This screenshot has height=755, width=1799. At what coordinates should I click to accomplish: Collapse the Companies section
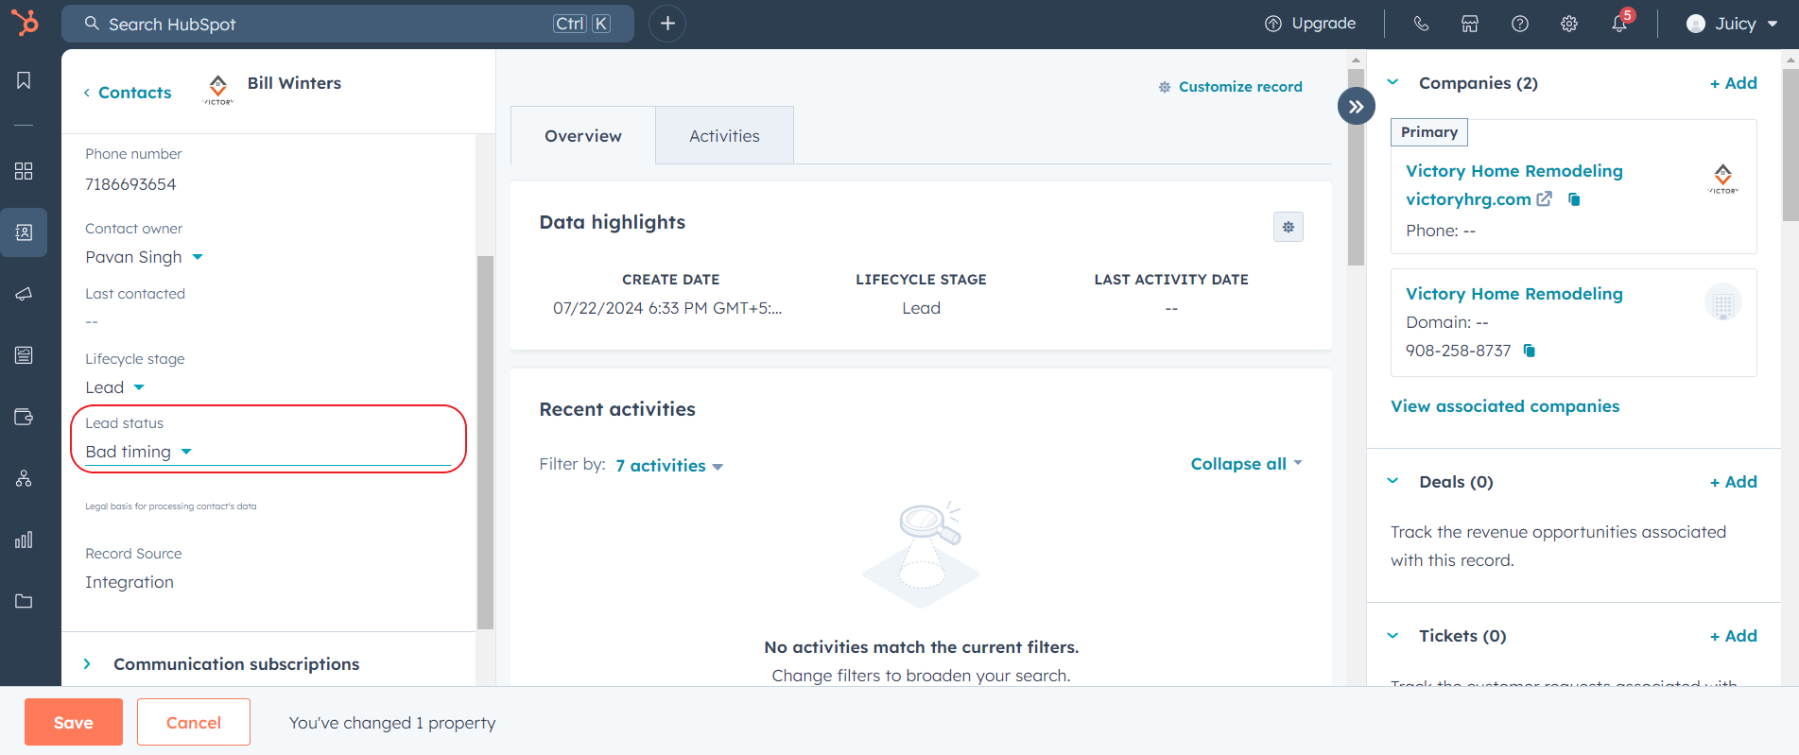pyautogui.click(x=1392, y=82)
